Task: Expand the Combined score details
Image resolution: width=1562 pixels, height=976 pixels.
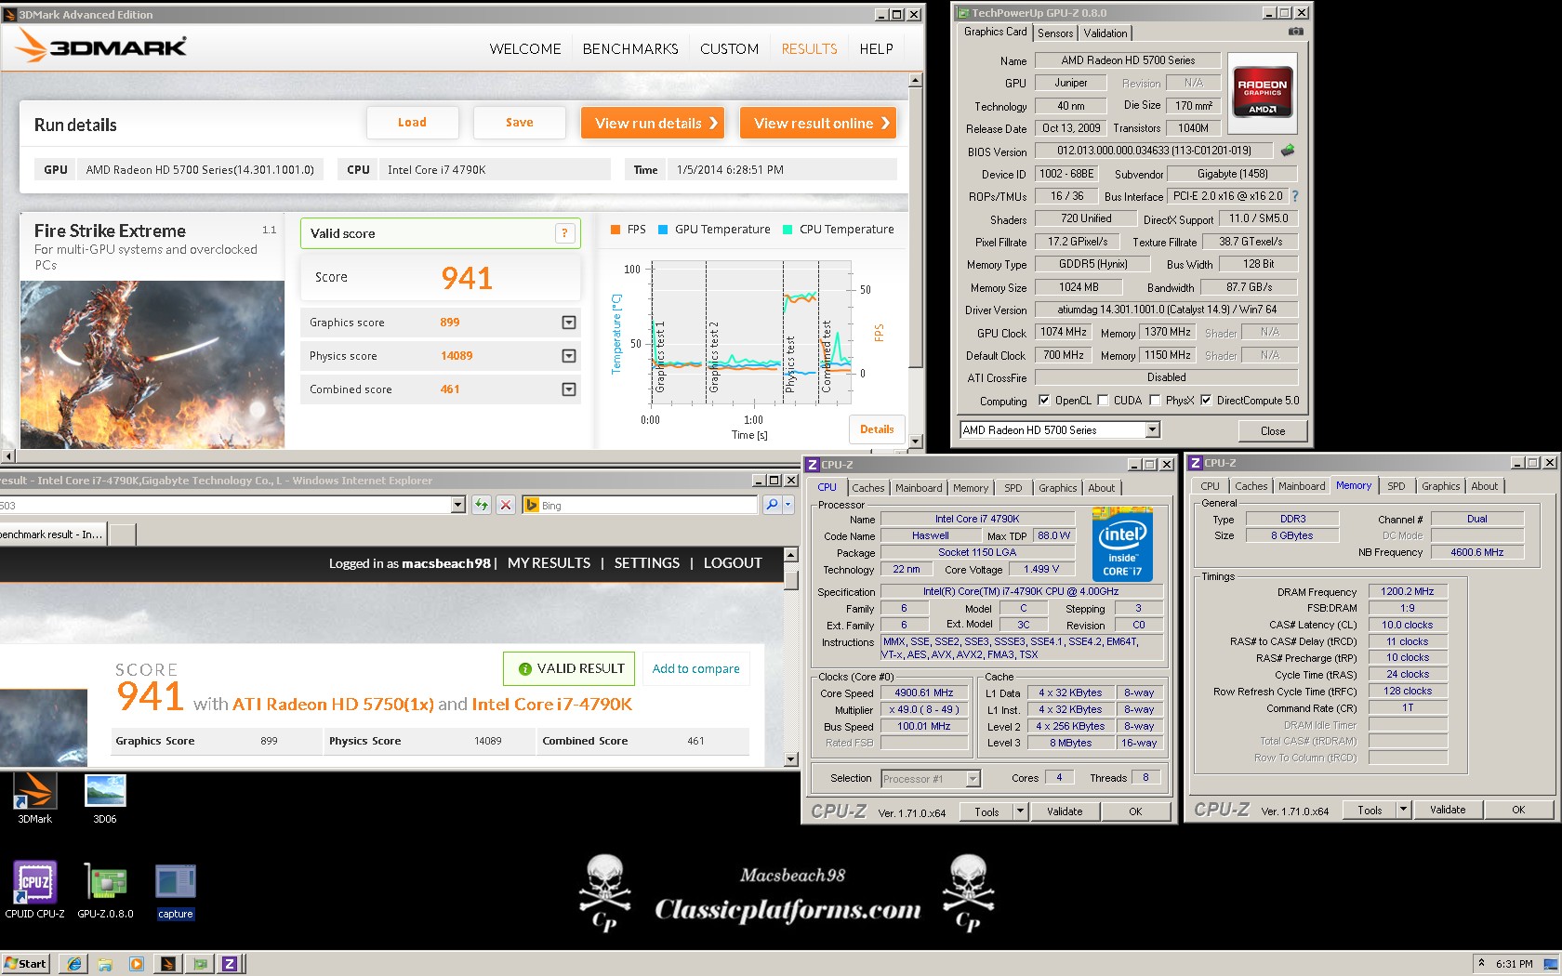Action: click(x=569, y=389)
